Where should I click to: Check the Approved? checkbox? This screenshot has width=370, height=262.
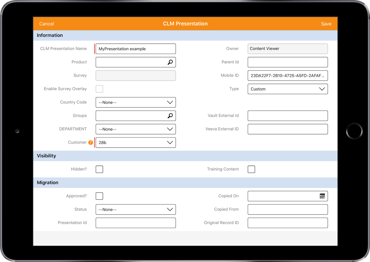click(x=99, y=196)
